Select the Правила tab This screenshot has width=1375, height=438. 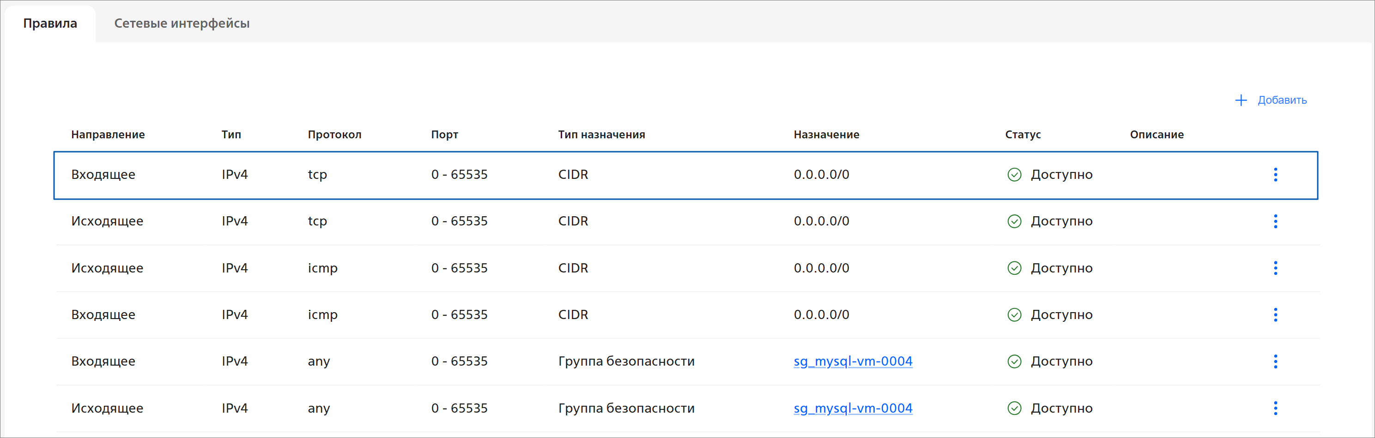50,24
